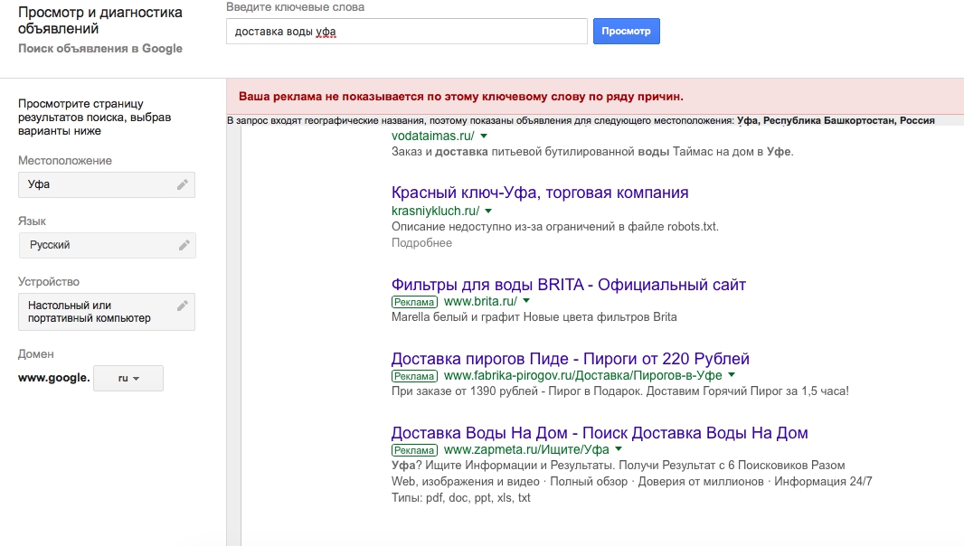Click snippet Уфа? Ищите Информации и Результаты
This screenshot has width=964, height=546.
619,466
